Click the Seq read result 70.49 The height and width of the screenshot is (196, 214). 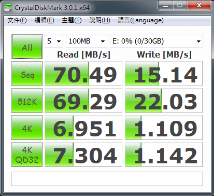tap(83, 74)
